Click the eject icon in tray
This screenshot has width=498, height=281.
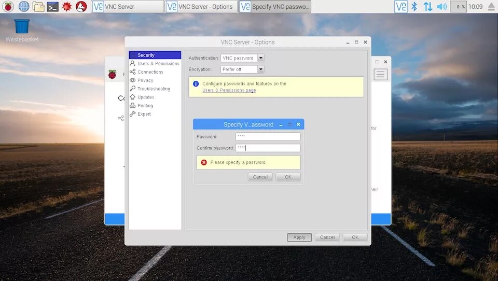[491, 7]
